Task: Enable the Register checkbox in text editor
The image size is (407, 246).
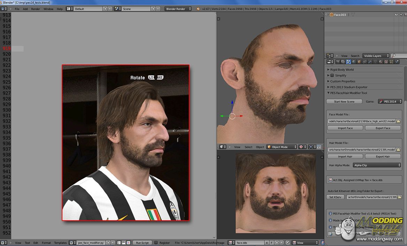Action: tap(156, 243)
